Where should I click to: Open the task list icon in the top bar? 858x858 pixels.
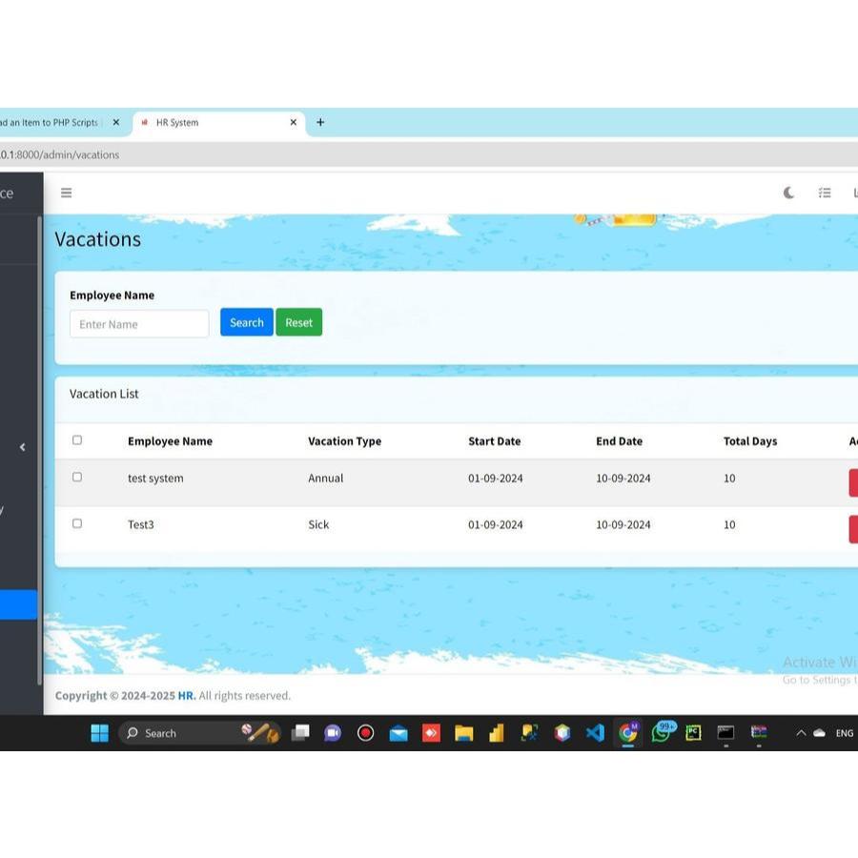point(825,193)
